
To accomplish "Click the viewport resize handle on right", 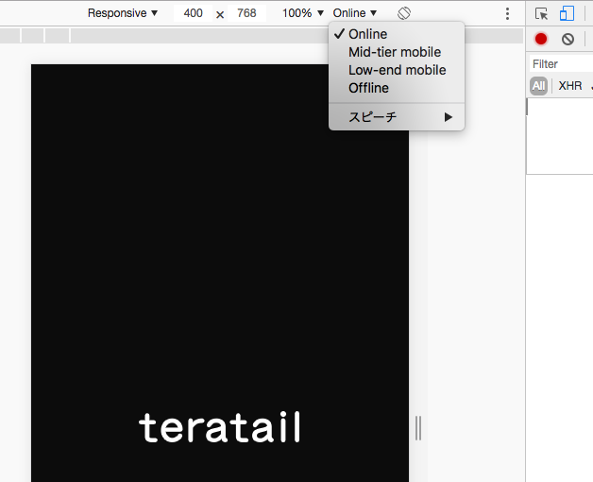I will coord(418,428).
